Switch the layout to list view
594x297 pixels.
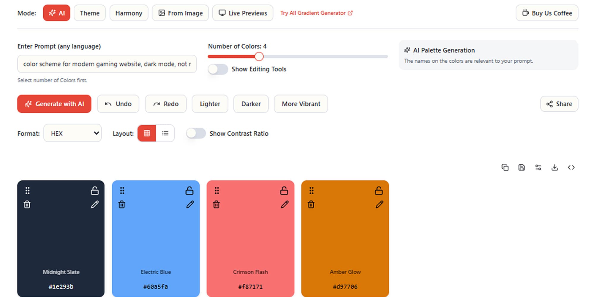coord(165,133)
